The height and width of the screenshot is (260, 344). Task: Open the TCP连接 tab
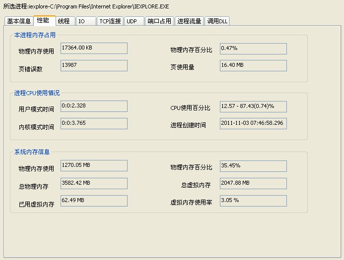click(x=110, y=21)
